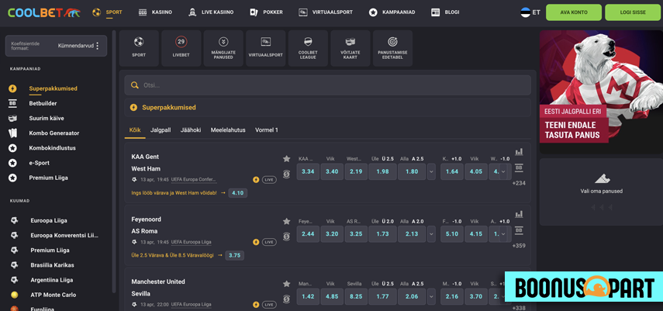This screenshot has height=311, width=663.
Task: Open e-Sport in sidebar
Action: [x=40, y=163]
